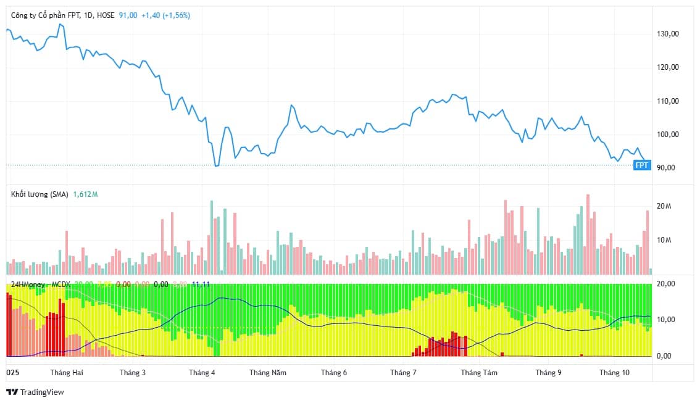
Task: Click the 130,00 price scale label
Action: point(669,34)
